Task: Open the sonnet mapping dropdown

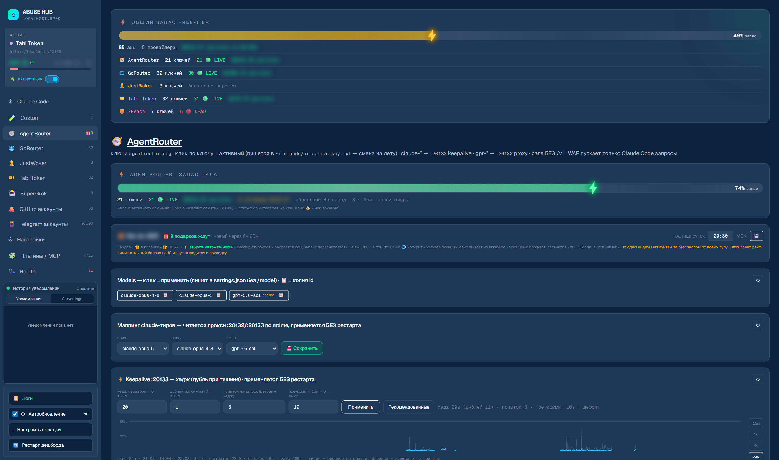Action: 197,349
